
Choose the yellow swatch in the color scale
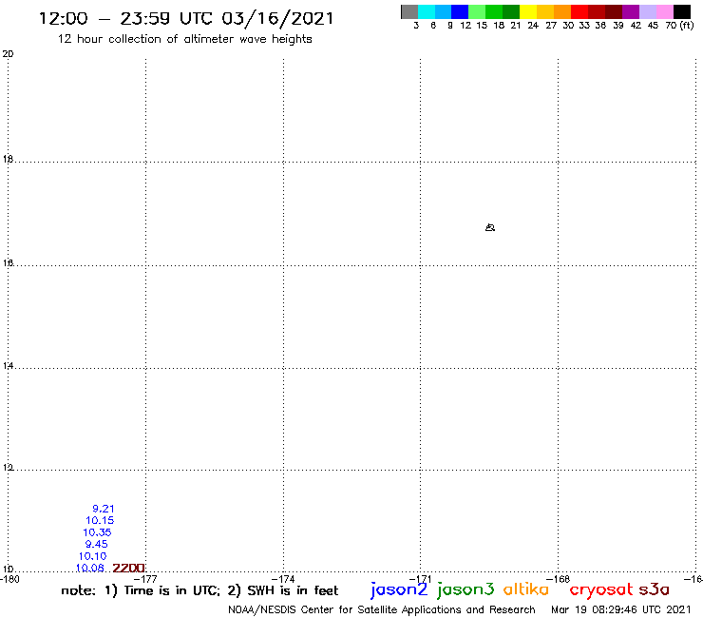[x=528, y=11]
